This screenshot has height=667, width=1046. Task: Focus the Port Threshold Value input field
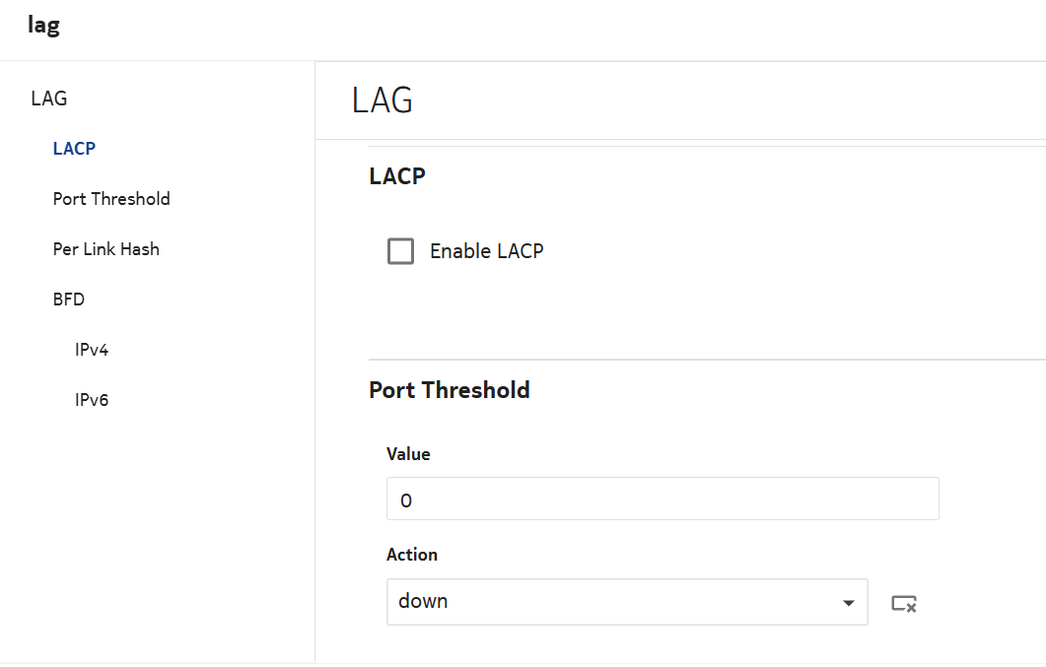coord(662,500)
